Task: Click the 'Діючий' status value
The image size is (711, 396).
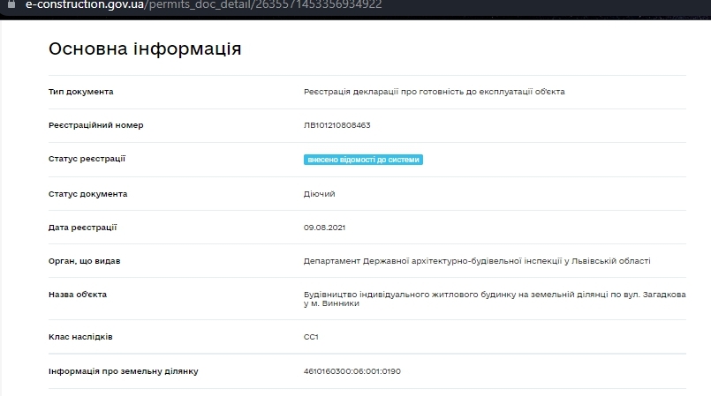Action: [x=319, y=194]
